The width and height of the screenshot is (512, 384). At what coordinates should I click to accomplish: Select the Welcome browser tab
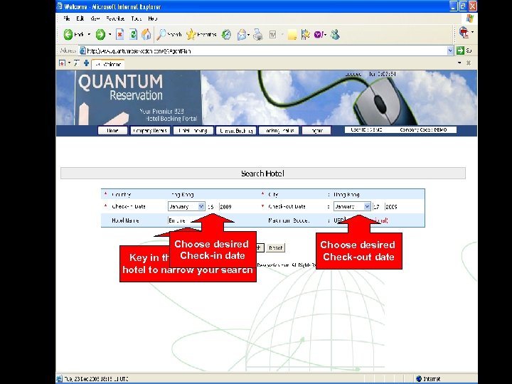108,64
